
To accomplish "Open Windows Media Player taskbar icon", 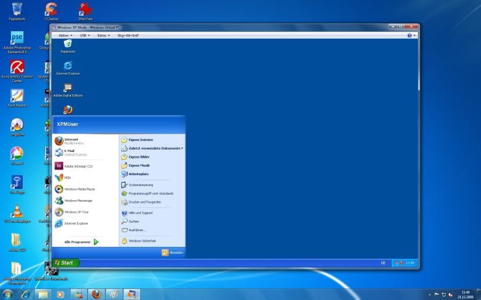I will click(60, 294).
